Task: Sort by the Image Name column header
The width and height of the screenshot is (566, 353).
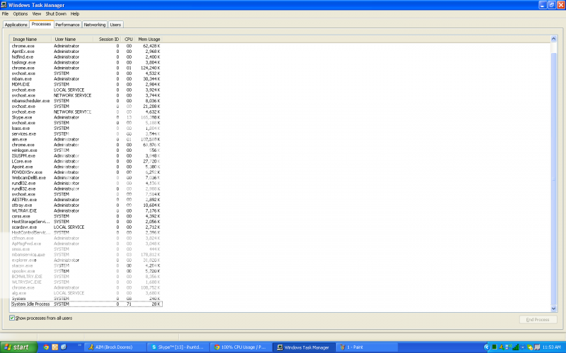Action: click(x=31, y=39)
